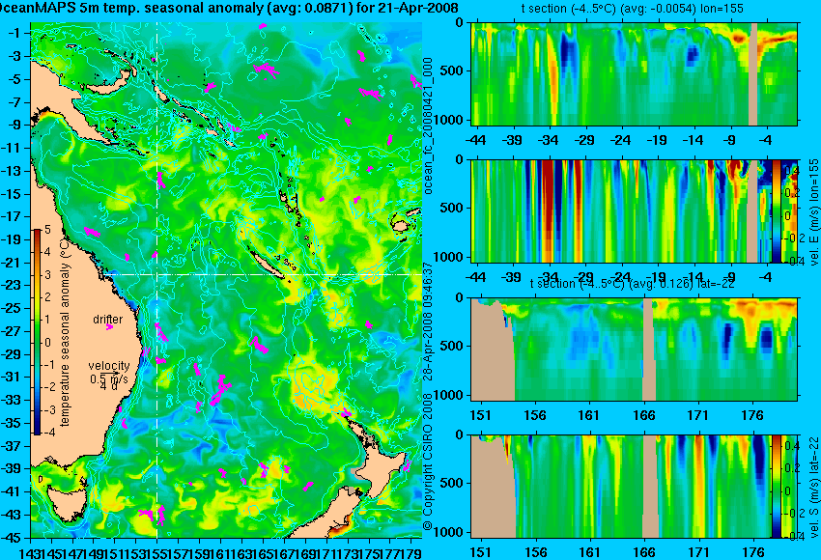Viewport: 821px width, 560px height.
Task: Click x-axis label 166 under the lat=-22 temperature section
Action: coord(643,415)
